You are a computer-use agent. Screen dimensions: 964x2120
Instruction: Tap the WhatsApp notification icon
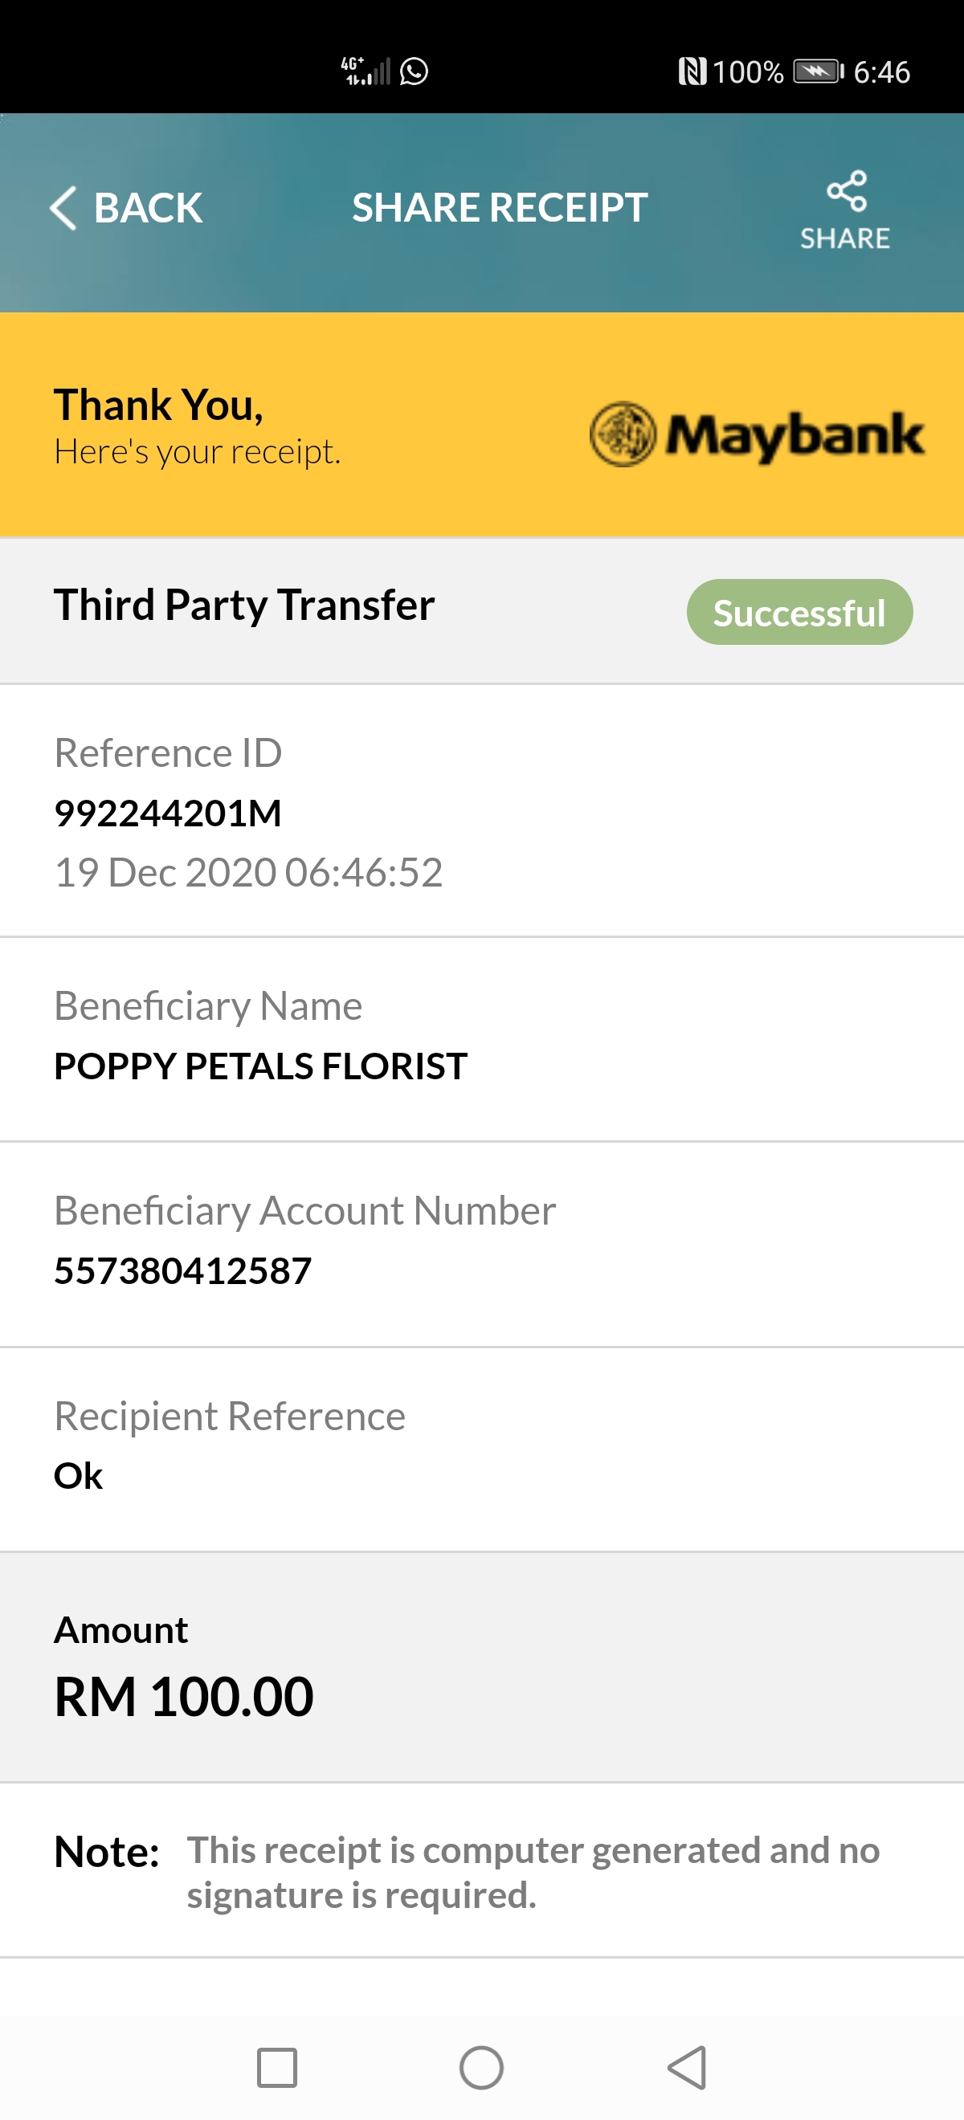tap(414, 71)
